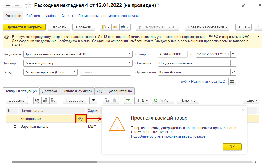Click Провести и закрыть button

tap(24, 27)
